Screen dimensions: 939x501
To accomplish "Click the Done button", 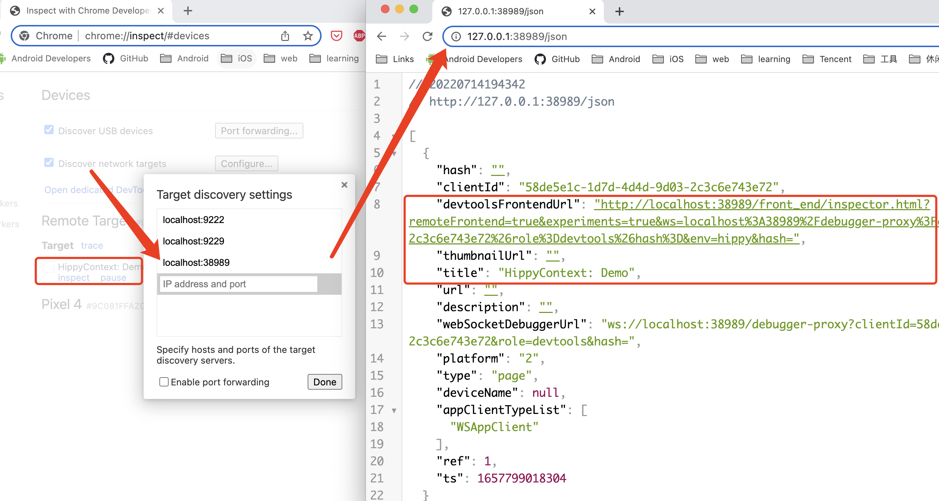I will point(324,382).
